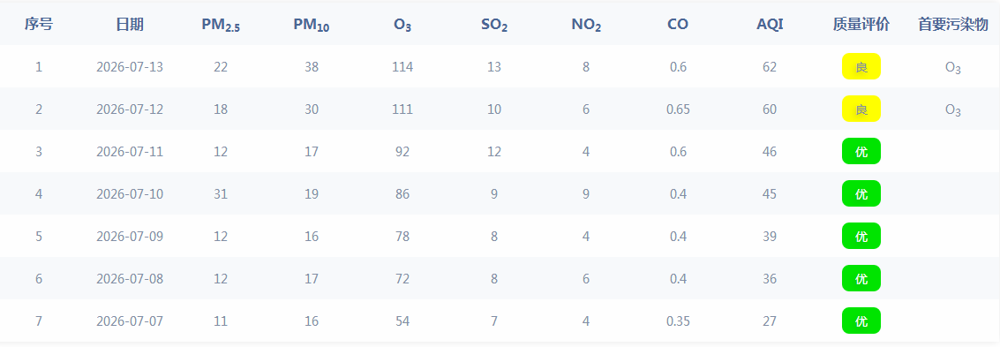Select the date cell 2026-07-09
Screen dimensions: 1000x347
coord(130,236)
